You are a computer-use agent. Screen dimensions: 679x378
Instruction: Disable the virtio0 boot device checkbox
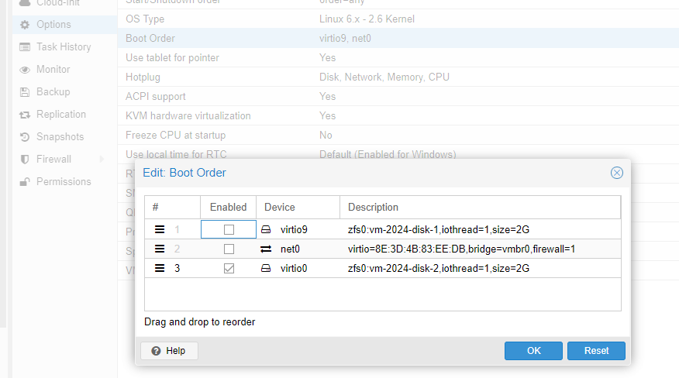pos(229,268)
